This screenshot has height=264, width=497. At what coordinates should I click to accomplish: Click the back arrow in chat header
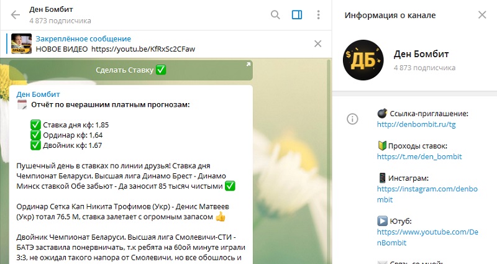pos(16,15)
